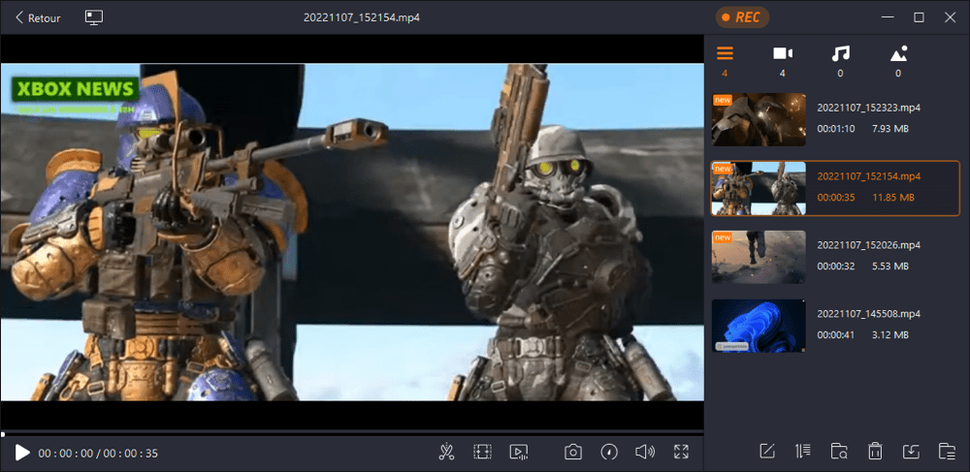Take a snapshot with the camera icon

573,453
